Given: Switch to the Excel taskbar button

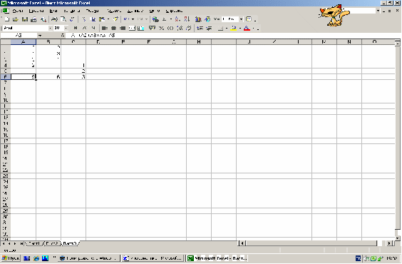Looking at the screenshot, I should coord(217,258).
